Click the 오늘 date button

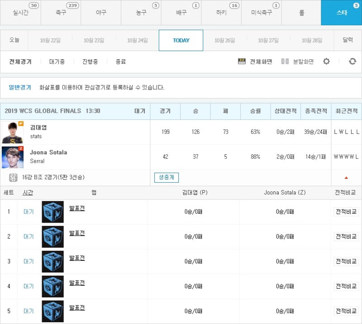pyautogui.click(x=14, y=40)
